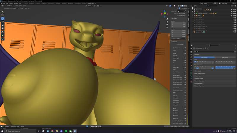Click the Rest Position button
The image size is (237, 133).
pyautogui.click(x=225, y=57)
